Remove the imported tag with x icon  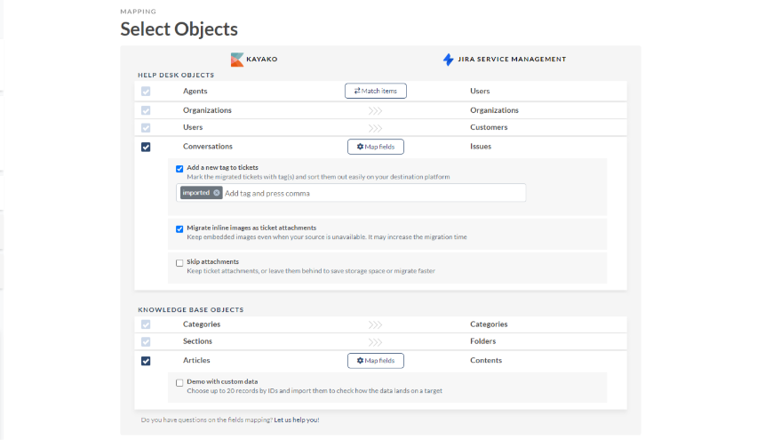click(217, 193)
